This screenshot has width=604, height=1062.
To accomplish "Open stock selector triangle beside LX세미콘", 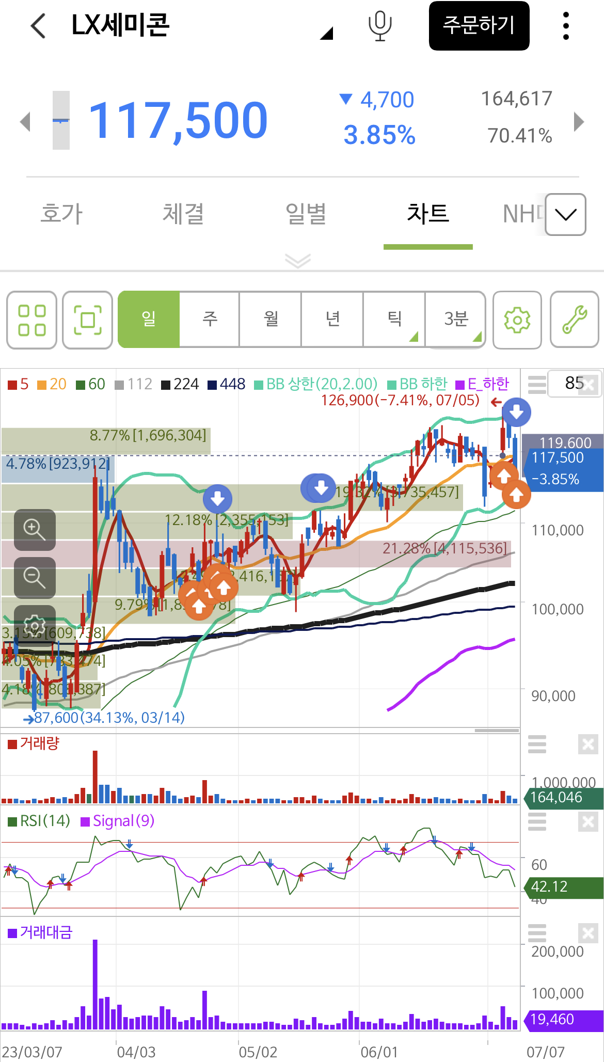I will pyautogui.click(x=327, y=33).
